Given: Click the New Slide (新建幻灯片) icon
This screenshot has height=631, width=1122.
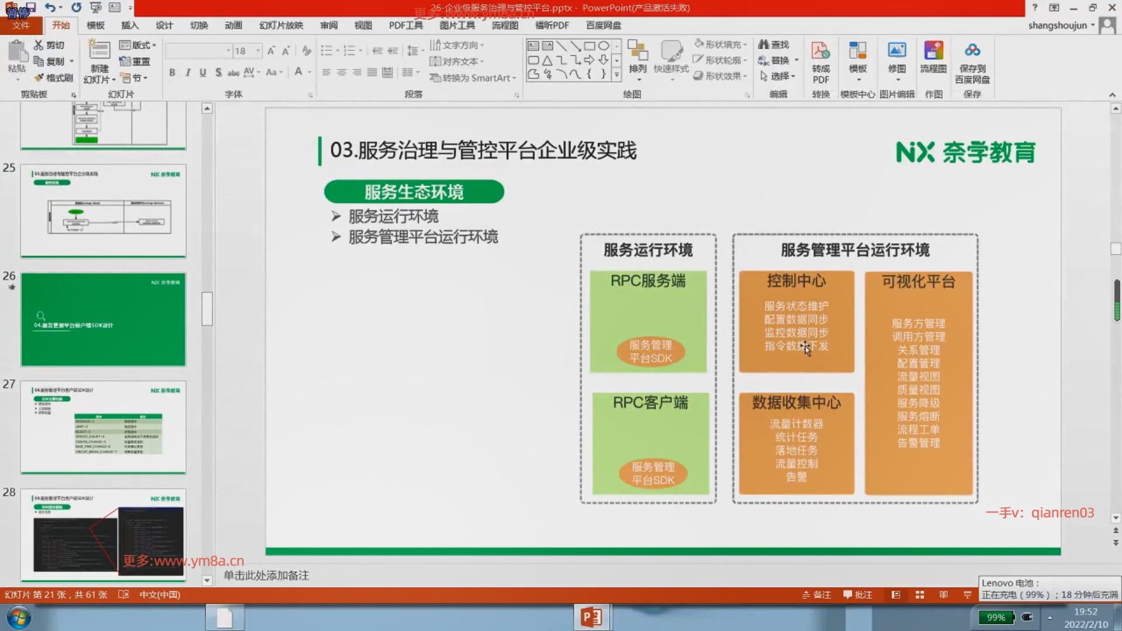Looking at the screenshot, I should point(99,51).
